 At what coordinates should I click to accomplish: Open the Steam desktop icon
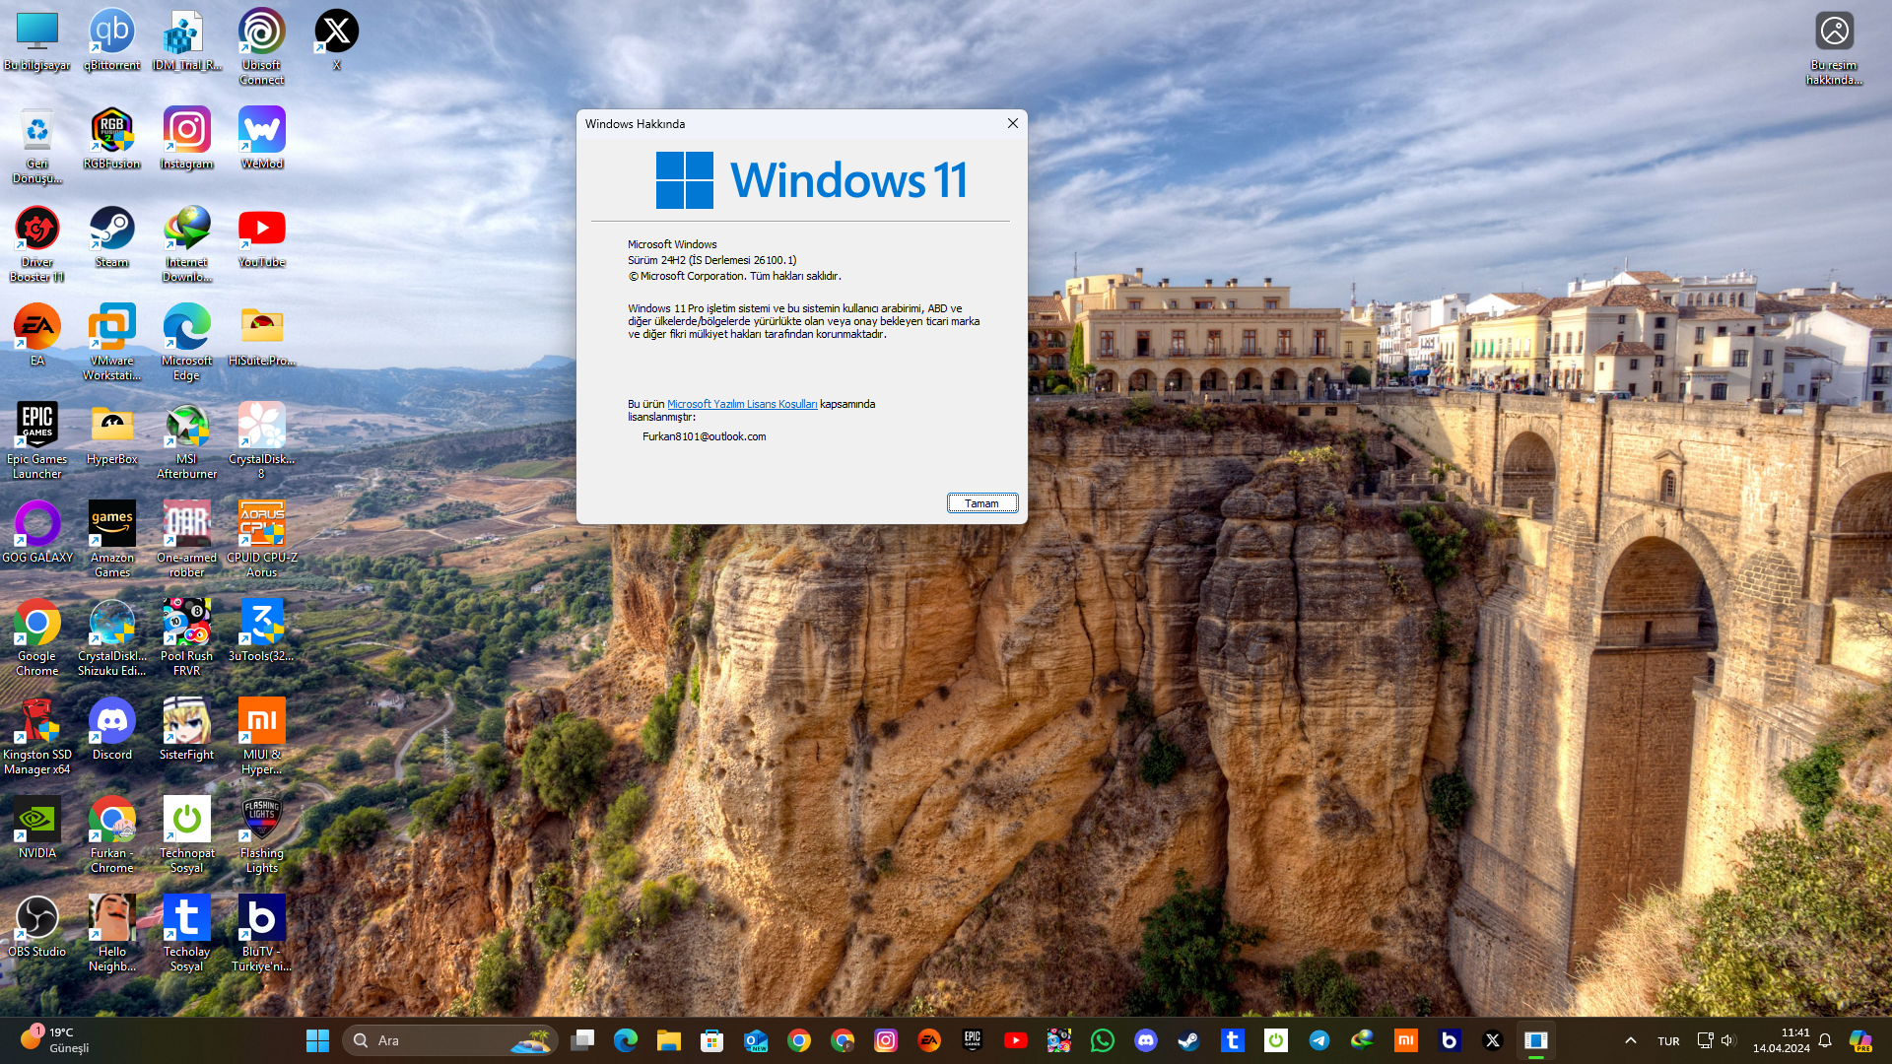pyautogui.click(x=111, y=236)
